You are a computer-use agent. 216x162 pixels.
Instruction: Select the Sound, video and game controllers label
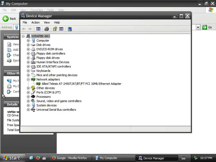click(x=59, y=101)
